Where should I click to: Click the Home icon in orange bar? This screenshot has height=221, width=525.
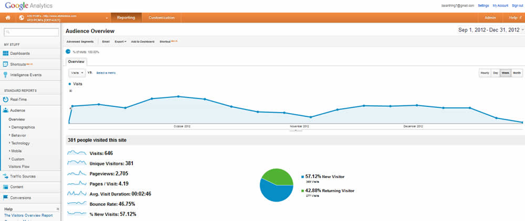[8, 18]
